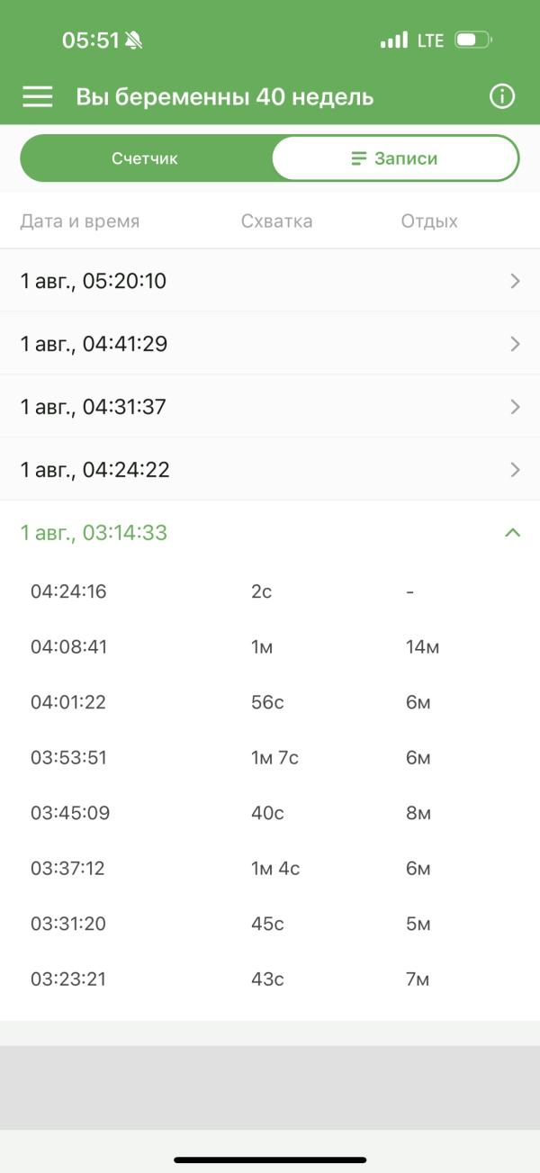Expand the 04:41:29 session chevron

click(515, 344)
